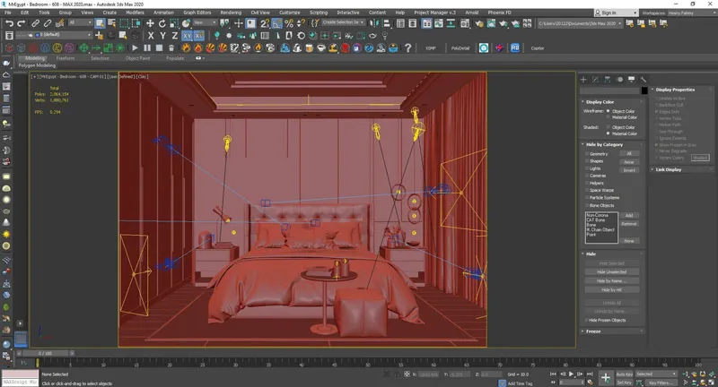The height and width of the screenshot is (387, 718).
Task: Switch to the Freeform ribbon tab
Action: (x=66, y=58)
